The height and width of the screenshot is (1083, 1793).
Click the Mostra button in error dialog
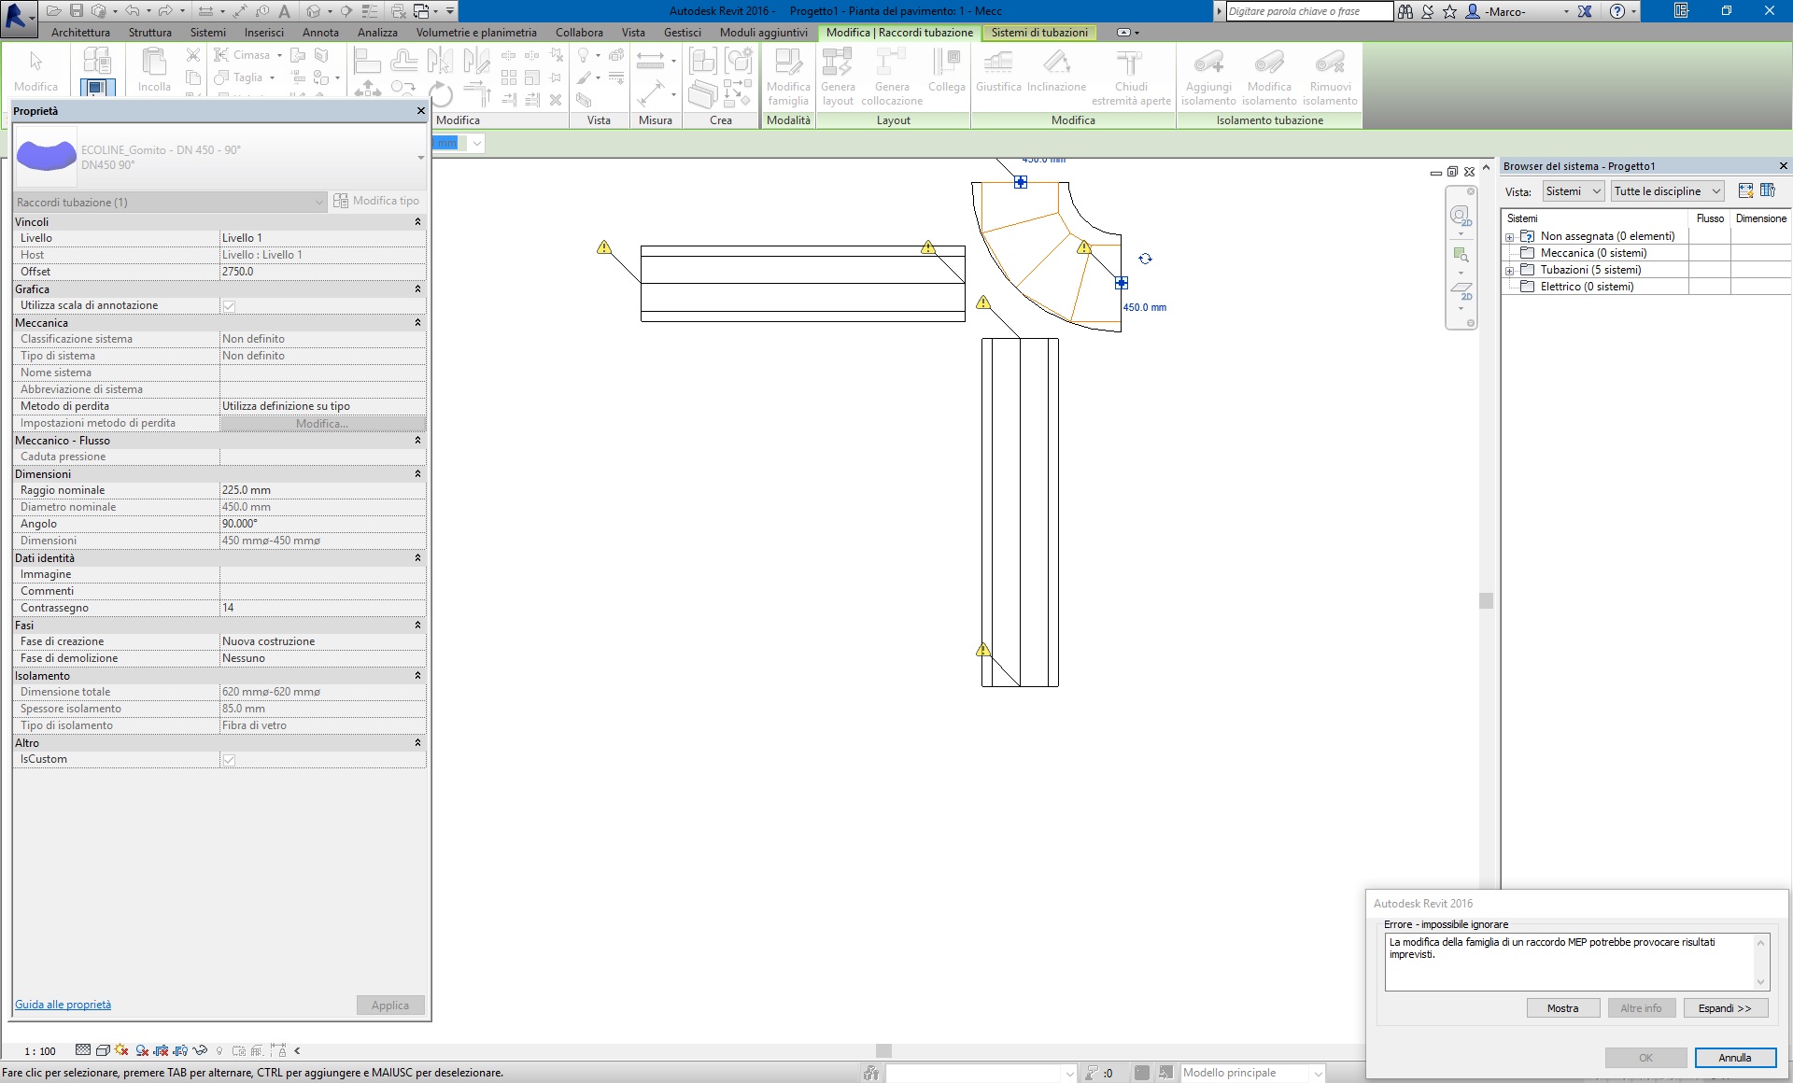(1562, 1008)
